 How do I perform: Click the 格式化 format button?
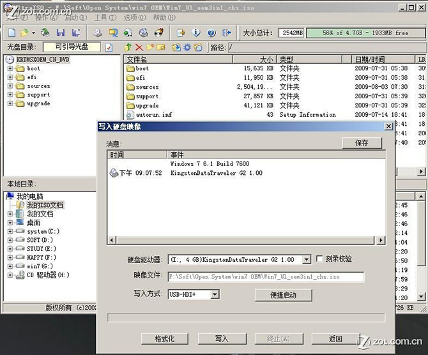click(164, 338)
